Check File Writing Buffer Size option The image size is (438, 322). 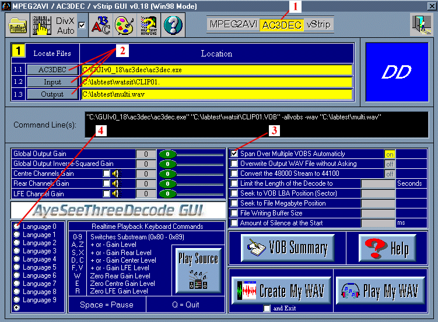pos(234,213)
